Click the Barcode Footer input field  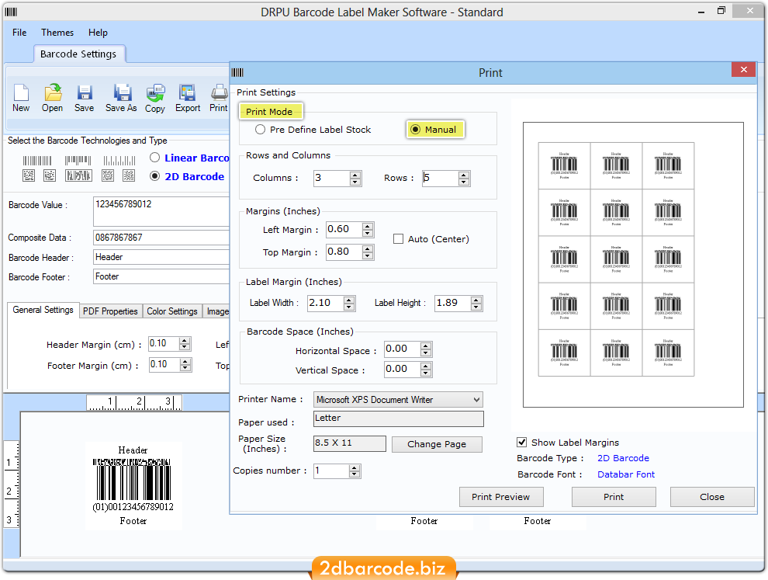coord(161,276)
